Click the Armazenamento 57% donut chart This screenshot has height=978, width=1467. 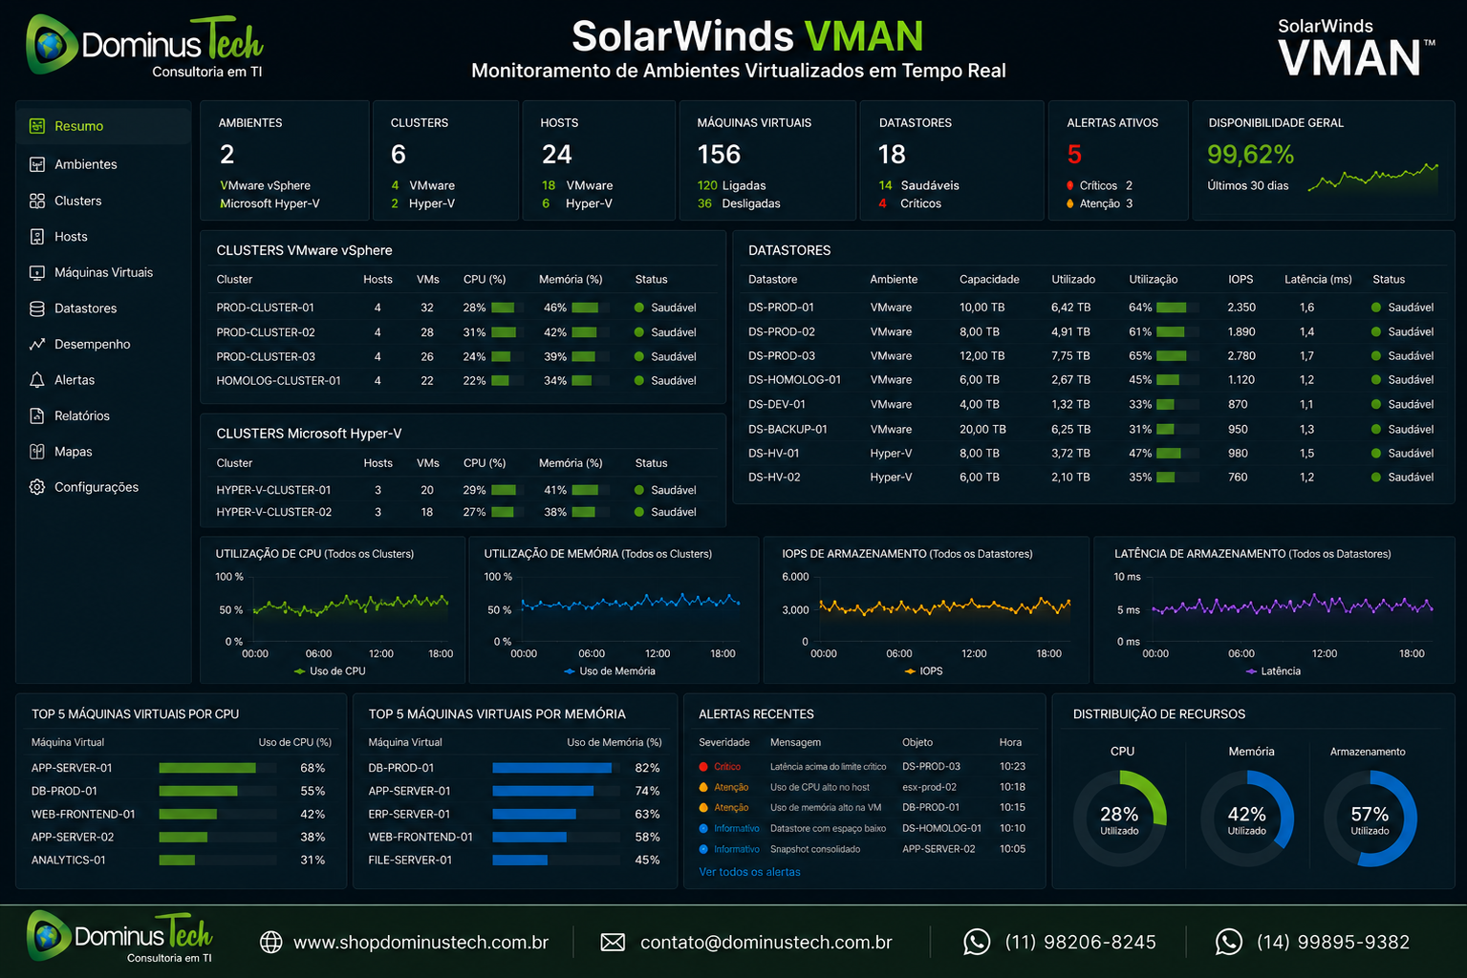(1370, 819)
